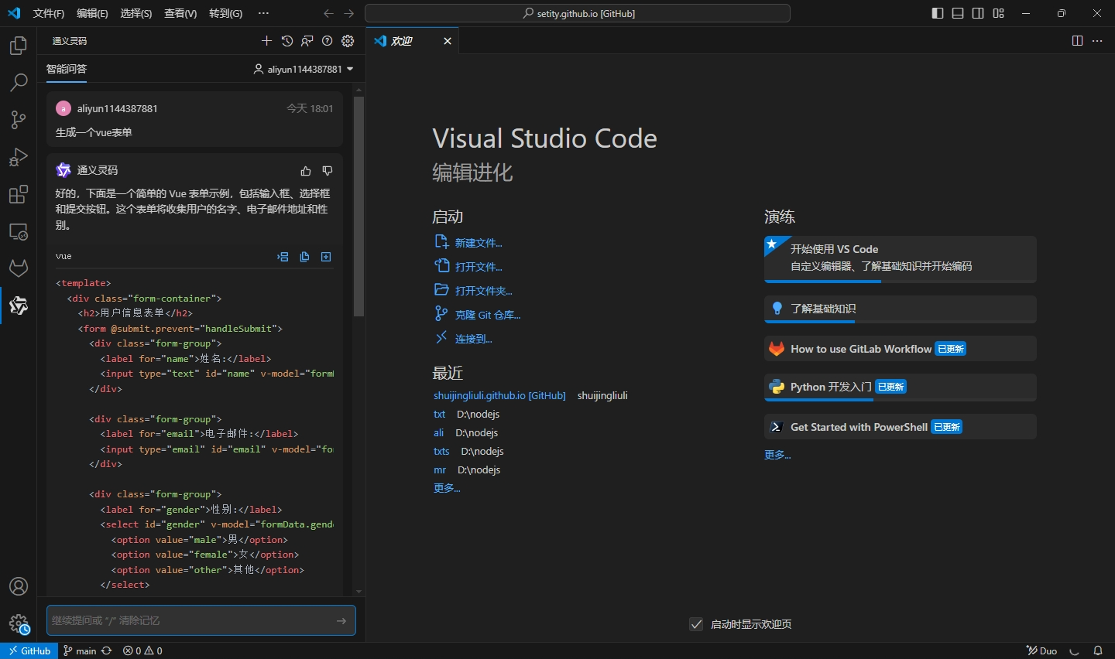This screenshot has height=659, width=1115.
Task: Send the chat message arrow
Action: (341, 620)
